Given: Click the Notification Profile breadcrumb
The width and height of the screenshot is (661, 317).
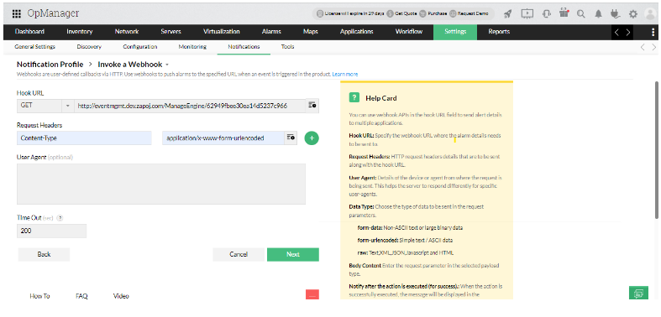Looking at the screenshot, I should click(x=50, y=65).
